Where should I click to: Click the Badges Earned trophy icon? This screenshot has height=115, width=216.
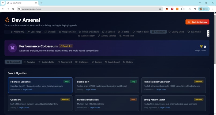pos(201,46)
